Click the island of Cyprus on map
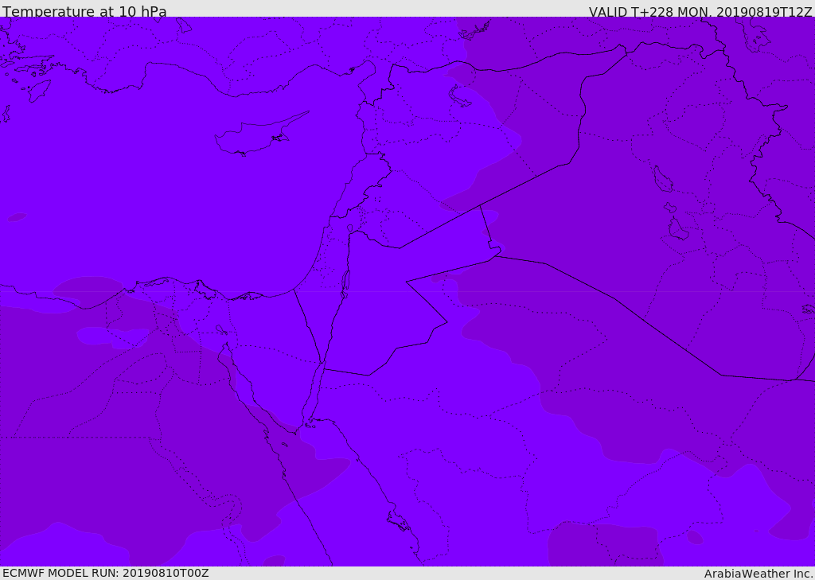 coord(260,135)
